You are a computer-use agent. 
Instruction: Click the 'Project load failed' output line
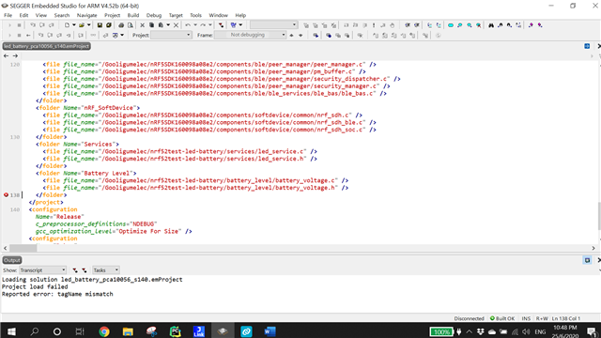[35, 286]
